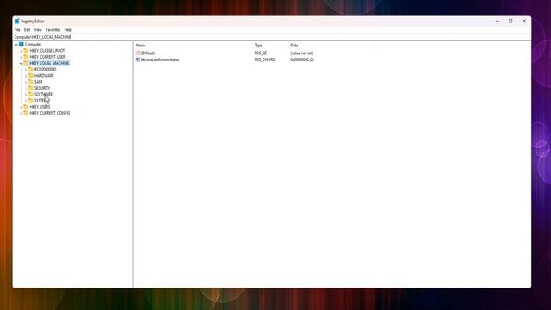Close the Registry Editor window
Image resolution: width=551 pixels, height=310 pixels.
point(524,21)
